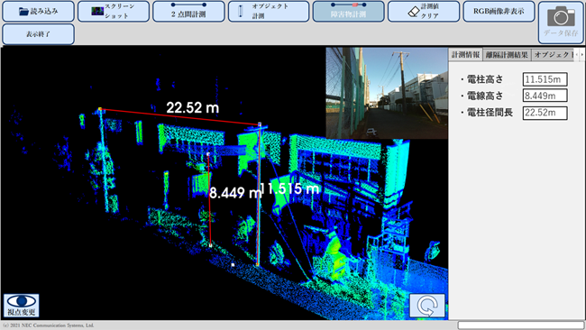Activate the オブジェクト計測 tool
The image size is (586, 330).
[x=269, y=11]
